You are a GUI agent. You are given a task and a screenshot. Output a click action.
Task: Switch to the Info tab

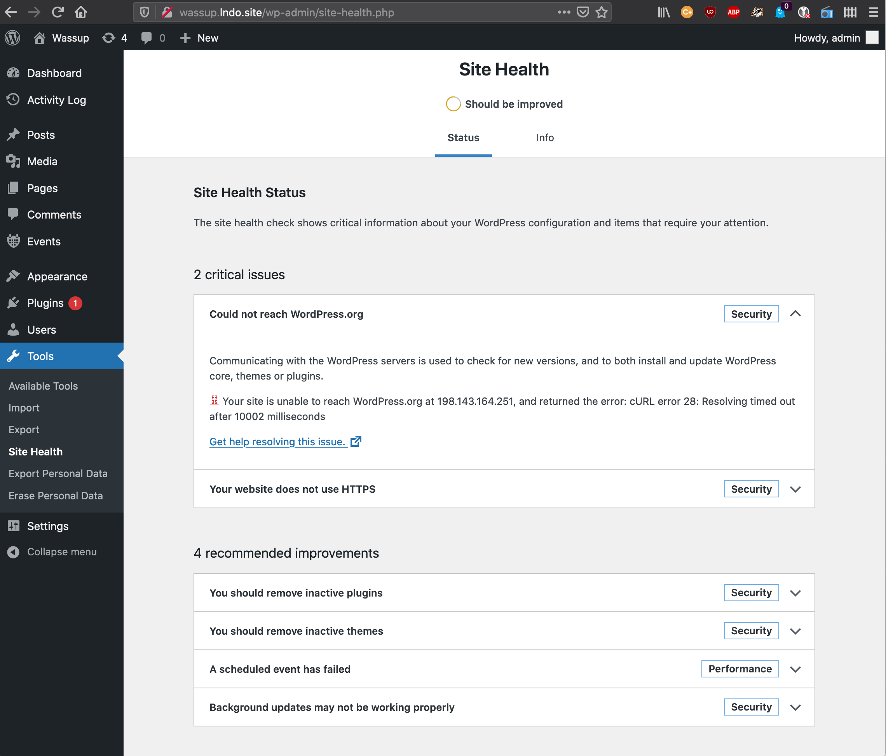(x=544, y=137)
